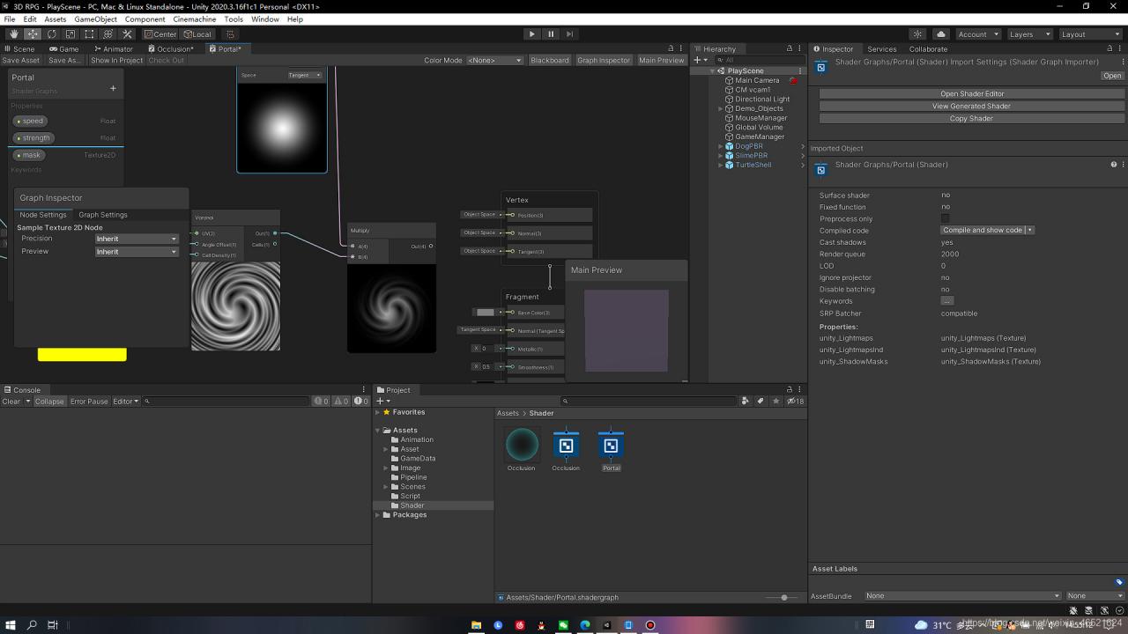Open Precision Inherit dropdown
This screenshot has height=634, width=1128.
137,239
